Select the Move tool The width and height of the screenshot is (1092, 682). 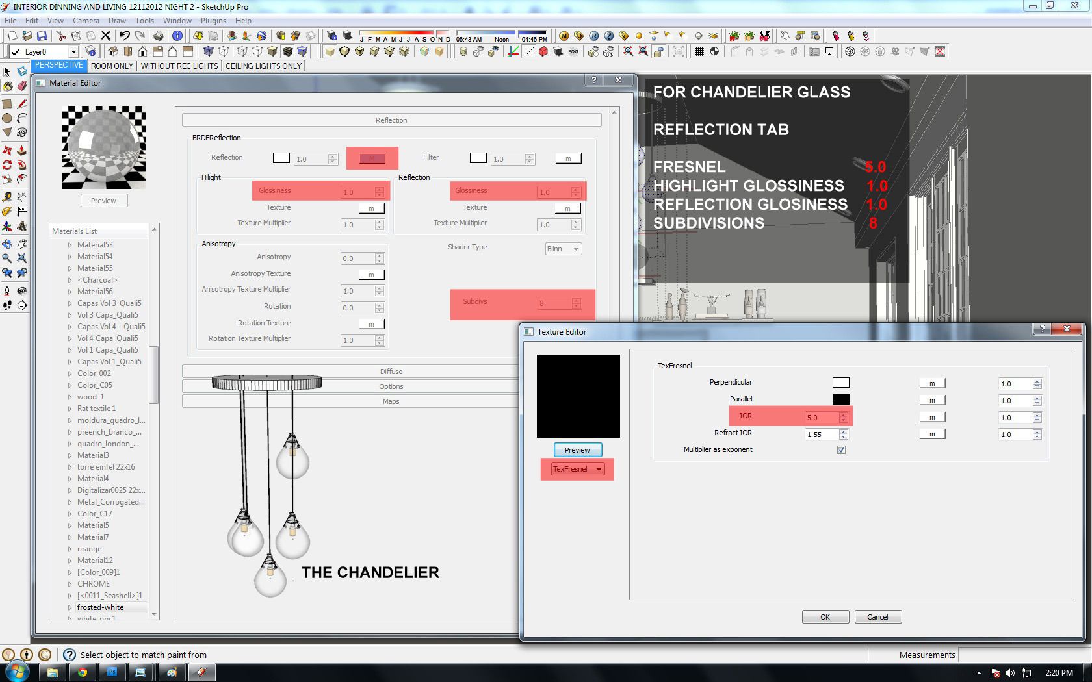pos(7,151)
